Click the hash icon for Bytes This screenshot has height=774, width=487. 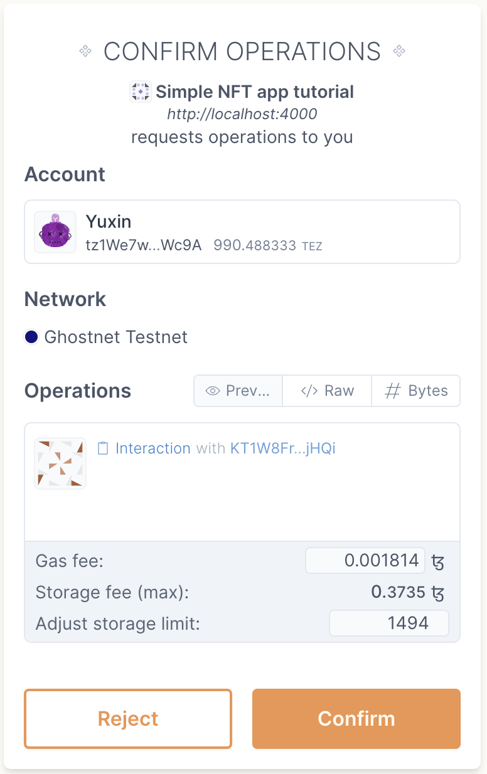(x=393, y=391)
